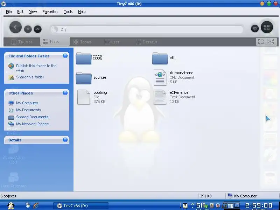Open My Network Places link
Screen dimensions: 280x210
point(32,124)
